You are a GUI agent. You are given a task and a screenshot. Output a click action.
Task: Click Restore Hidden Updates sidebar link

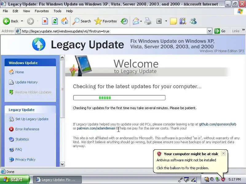[34, 92]
